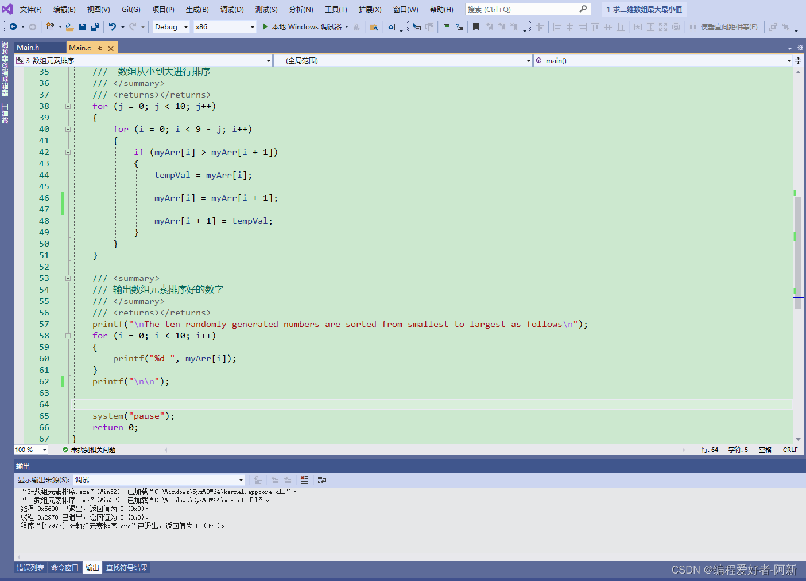Click the scroll-down arrow of editor scrollbar
The height and width of the screenshot is (581, 806).
coord(798,439)
